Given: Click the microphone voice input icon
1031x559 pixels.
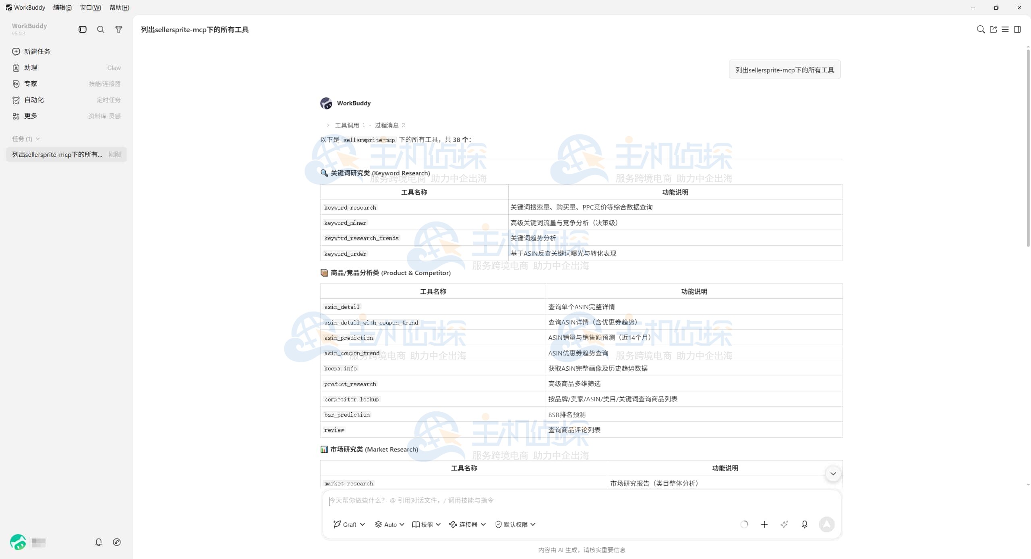Looking at the screenshot, I should [805, 524].
